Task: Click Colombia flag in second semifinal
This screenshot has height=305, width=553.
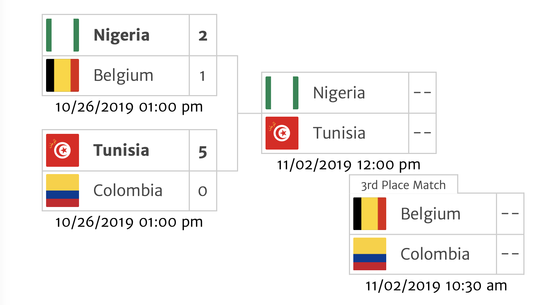Action: pos(63,191)
